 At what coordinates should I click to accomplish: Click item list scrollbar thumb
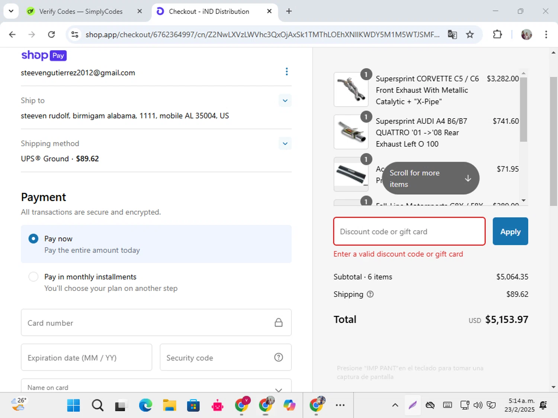[x=523, y=109]
